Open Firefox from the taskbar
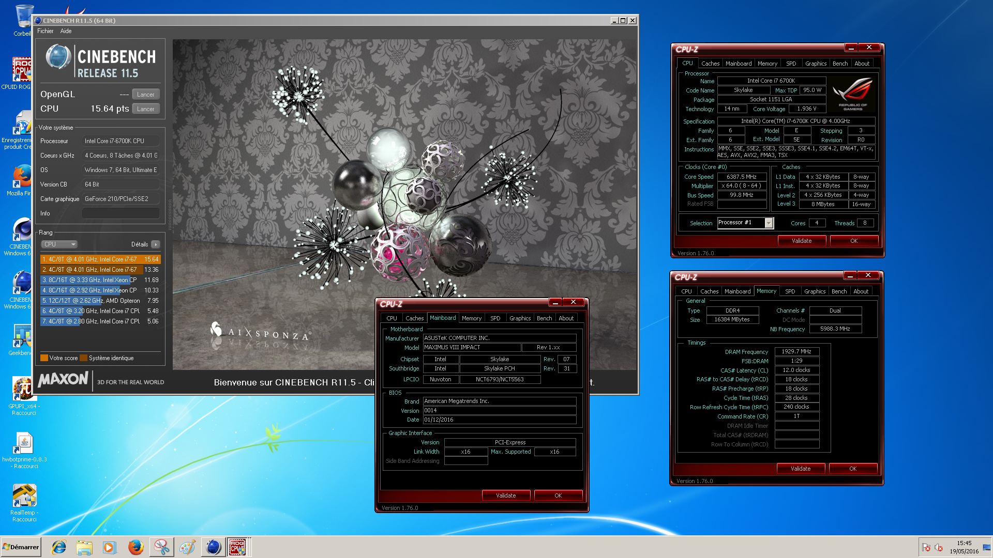 136,547
